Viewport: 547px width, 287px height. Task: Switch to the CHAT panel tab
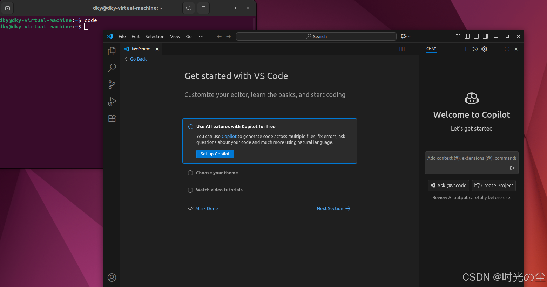click(x=431, y=49)
